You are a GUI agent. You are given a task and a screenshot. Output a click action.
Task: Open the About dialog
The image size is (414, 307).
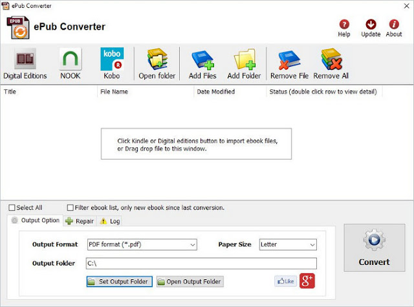(394, 28)
